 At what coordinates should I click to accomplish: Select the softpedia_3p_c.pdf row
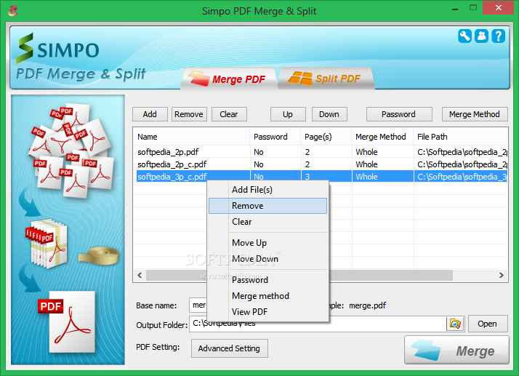[x=321, y=177]
